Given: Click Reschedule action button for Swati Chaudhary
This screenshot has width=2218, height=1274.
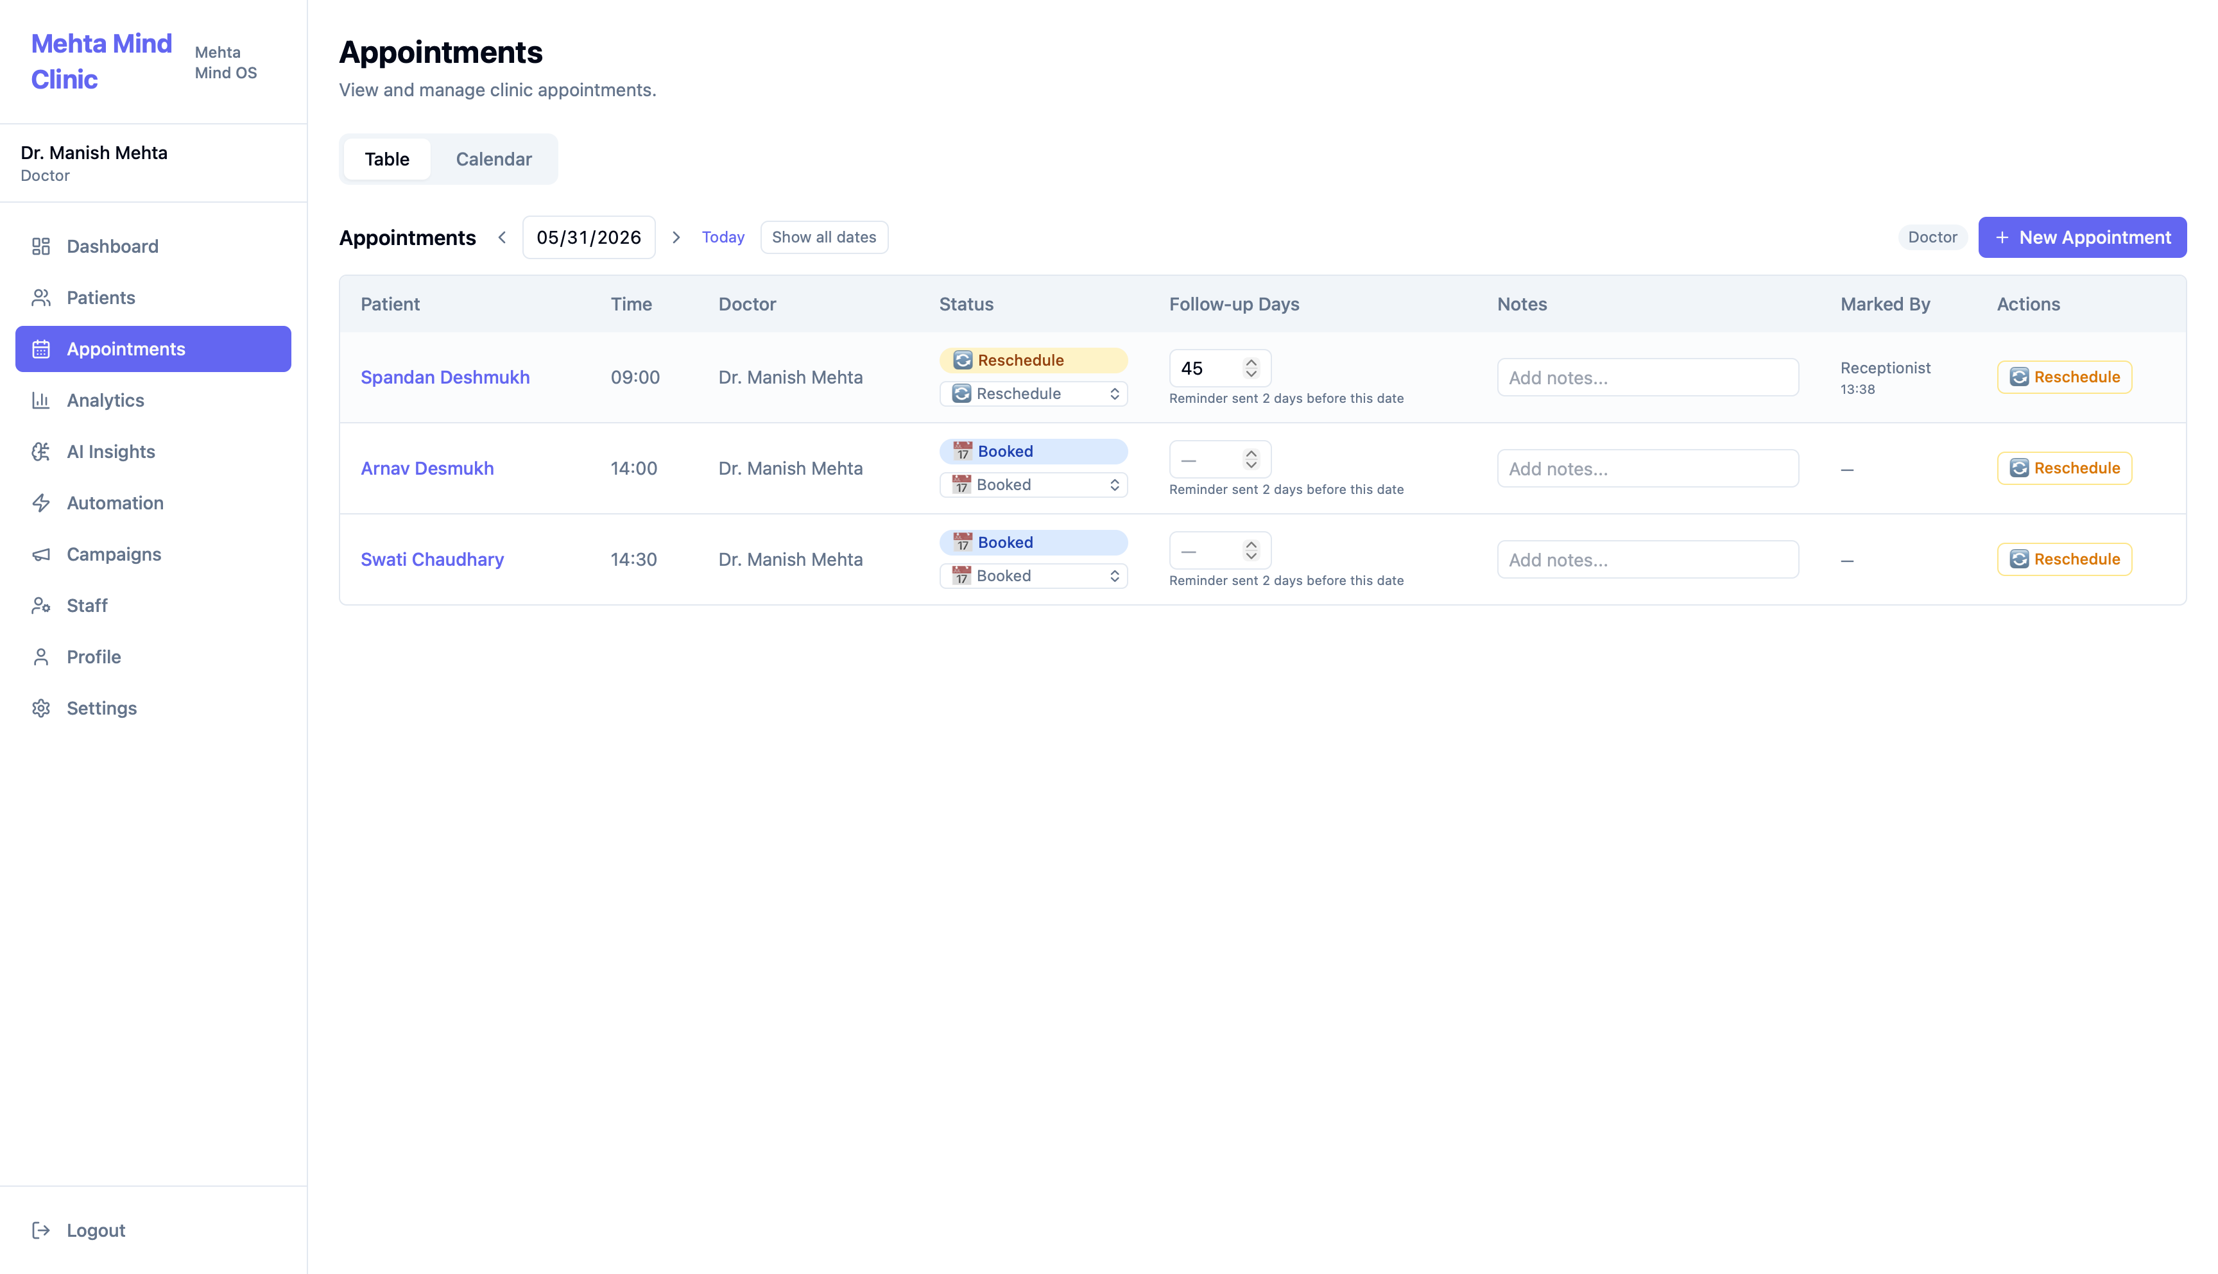Looking at the screenshot, I should click(x=2064, y=559).
